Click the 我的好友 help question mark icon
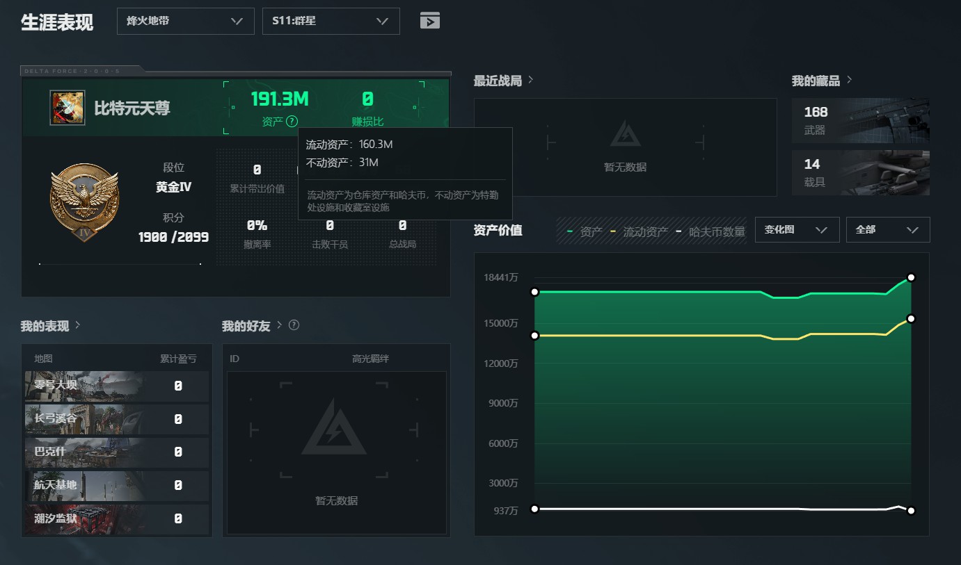Viewport: 961px width, 565px height. click(294, 325)
